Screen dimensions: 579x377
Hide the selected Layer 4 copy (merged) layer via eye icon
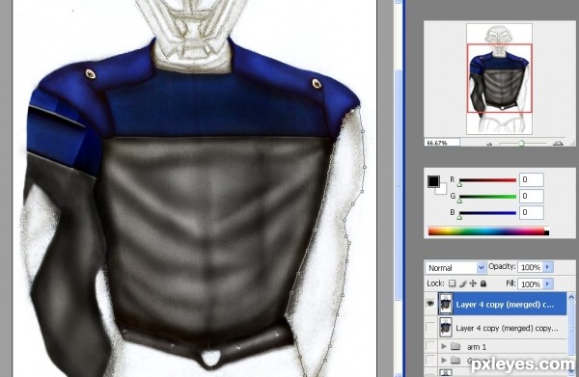point(430,304)
